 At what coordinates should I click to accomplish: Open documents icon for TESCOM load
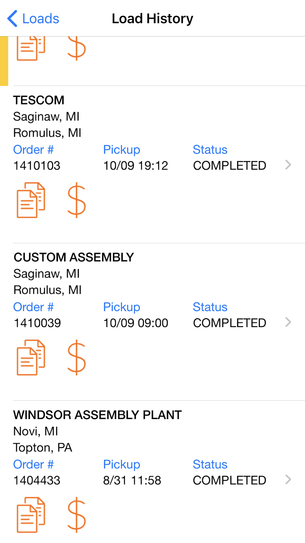[31, 200]
